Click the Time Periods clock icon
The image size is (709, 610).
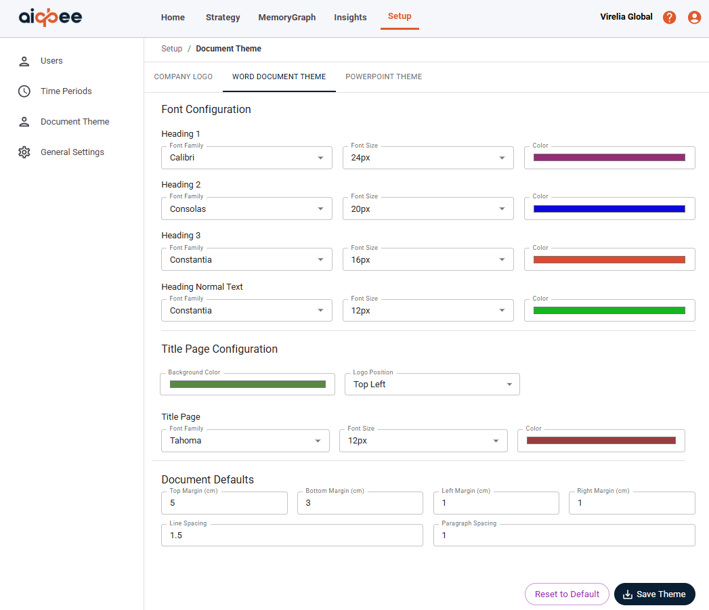[24, 91]
